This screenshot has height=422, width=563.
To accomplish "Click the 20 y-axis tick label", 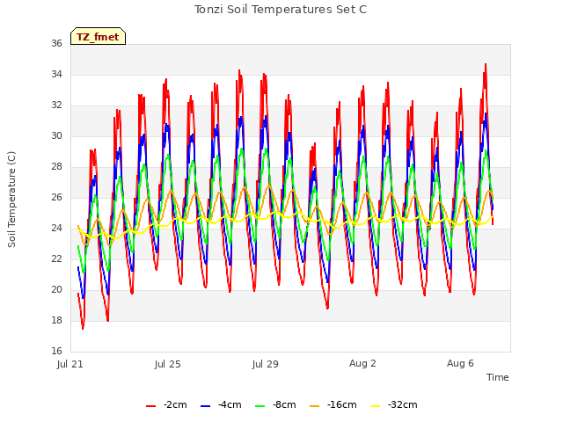I will 56,289.
